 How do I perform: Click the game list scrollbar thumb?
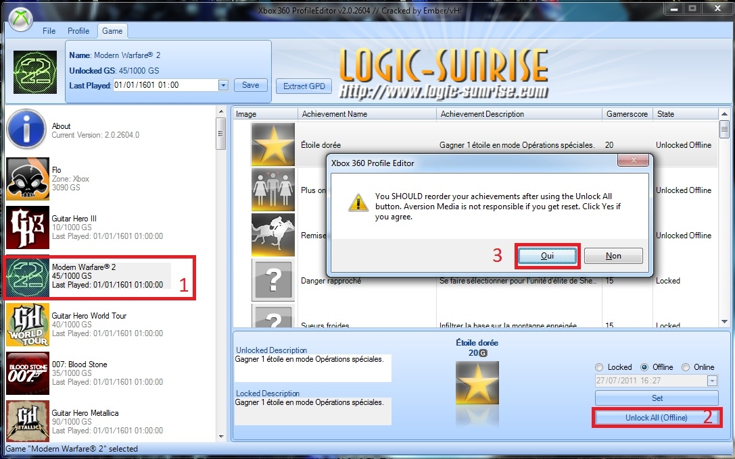(x=221, y=134)
